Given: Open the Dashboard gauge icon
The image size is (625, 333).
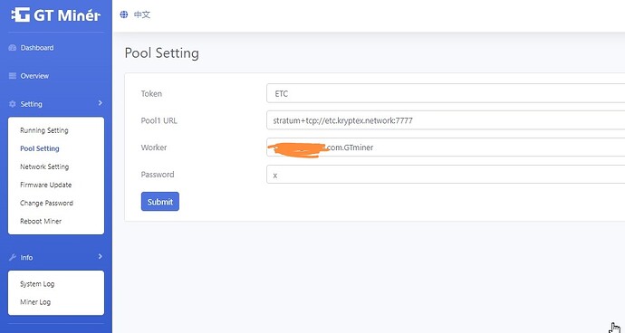Looking at the screenshot, I should click(13, 48).
